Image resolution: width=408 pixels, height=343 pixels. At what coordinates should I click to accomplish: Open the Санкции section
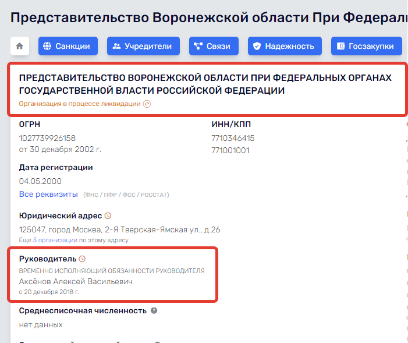coord(68,46)
